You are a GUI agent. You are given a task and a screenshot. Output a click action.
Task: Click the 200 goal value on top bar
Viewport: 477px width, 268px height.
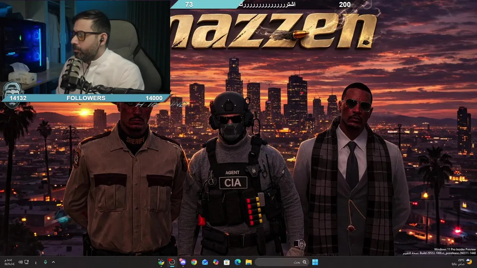(x=345, y=4)
